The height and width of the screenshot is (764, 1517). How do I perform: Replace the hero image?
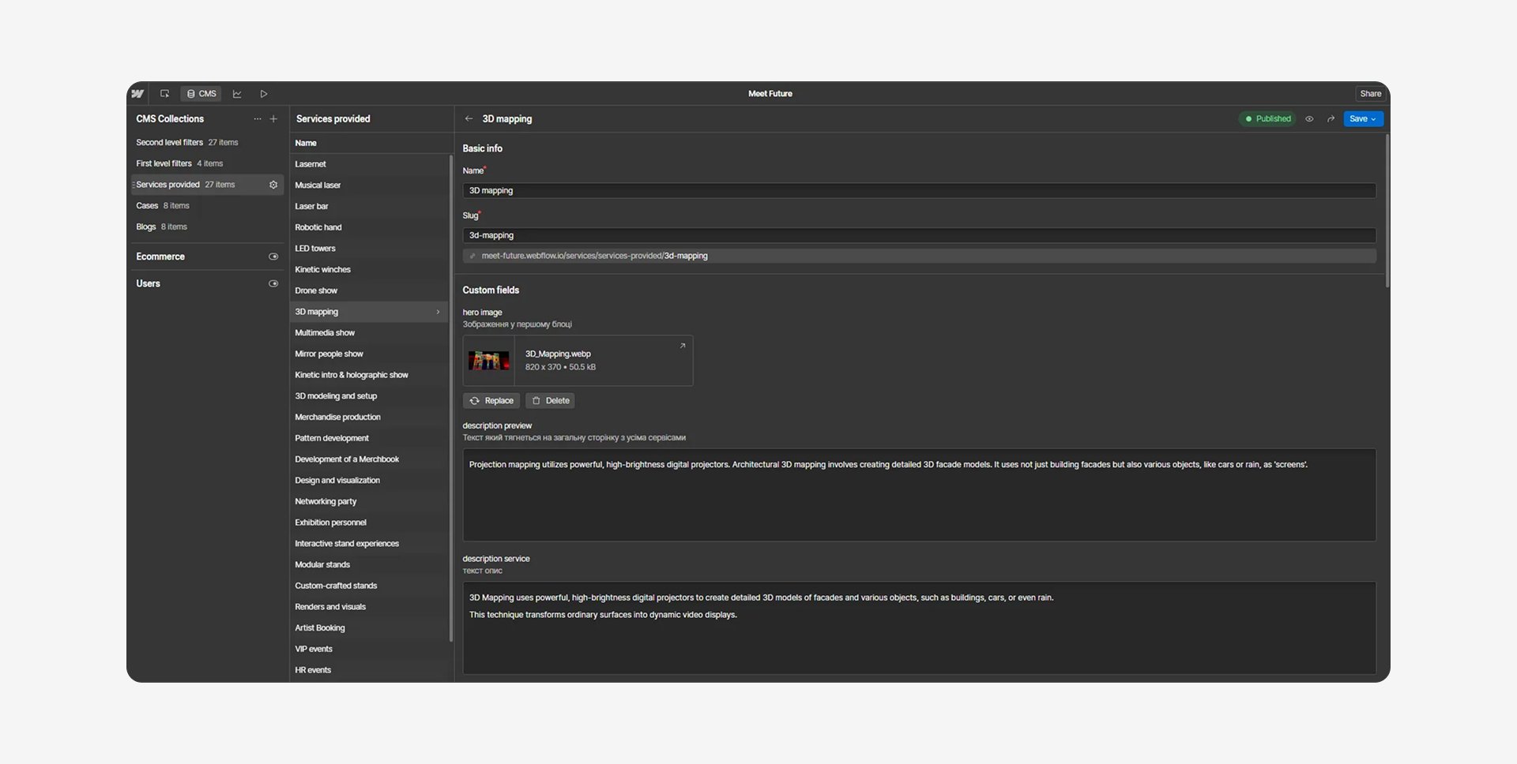click(x=491, y=401)
